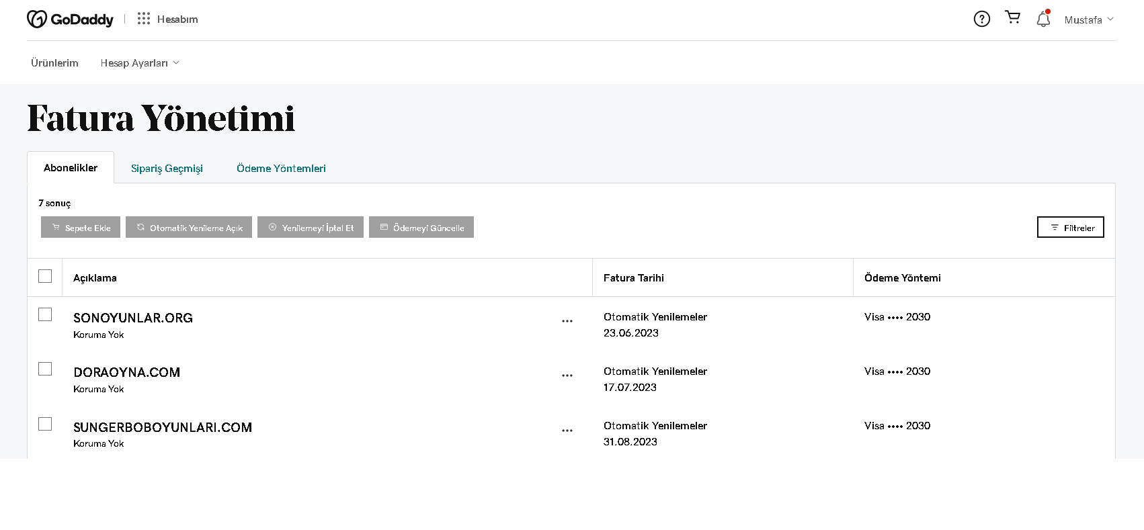The image size is (1144, 530).
Task: Expand Hesap Ayarları dropdown
Action: pyautogui.click(x=140, y=63)
